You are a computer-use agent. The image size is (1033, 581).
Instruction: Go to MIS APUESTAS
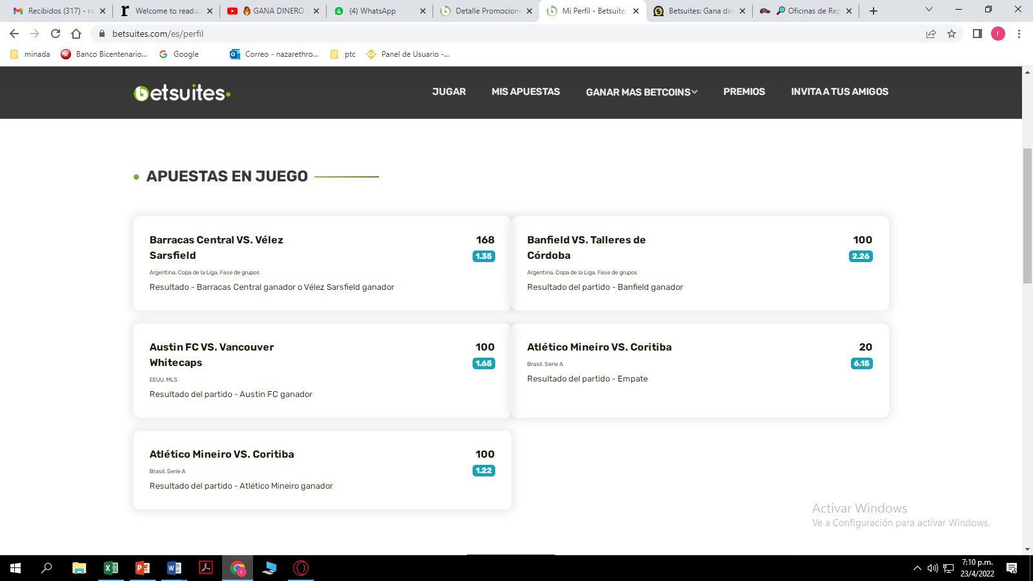tap(526, 92)
